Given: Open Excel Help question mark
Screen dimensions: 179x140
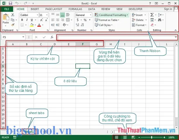Looking at the screenshot, I should click(150, 3).
